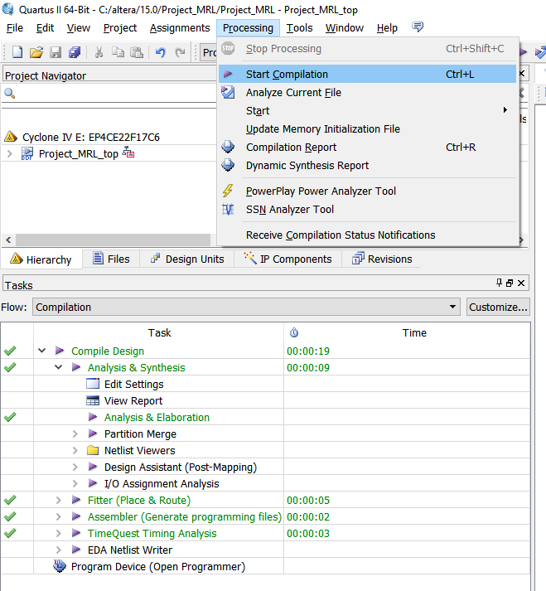546x591 pixels.
Task: Click the Customize... button
Action: tap(498, 307)
